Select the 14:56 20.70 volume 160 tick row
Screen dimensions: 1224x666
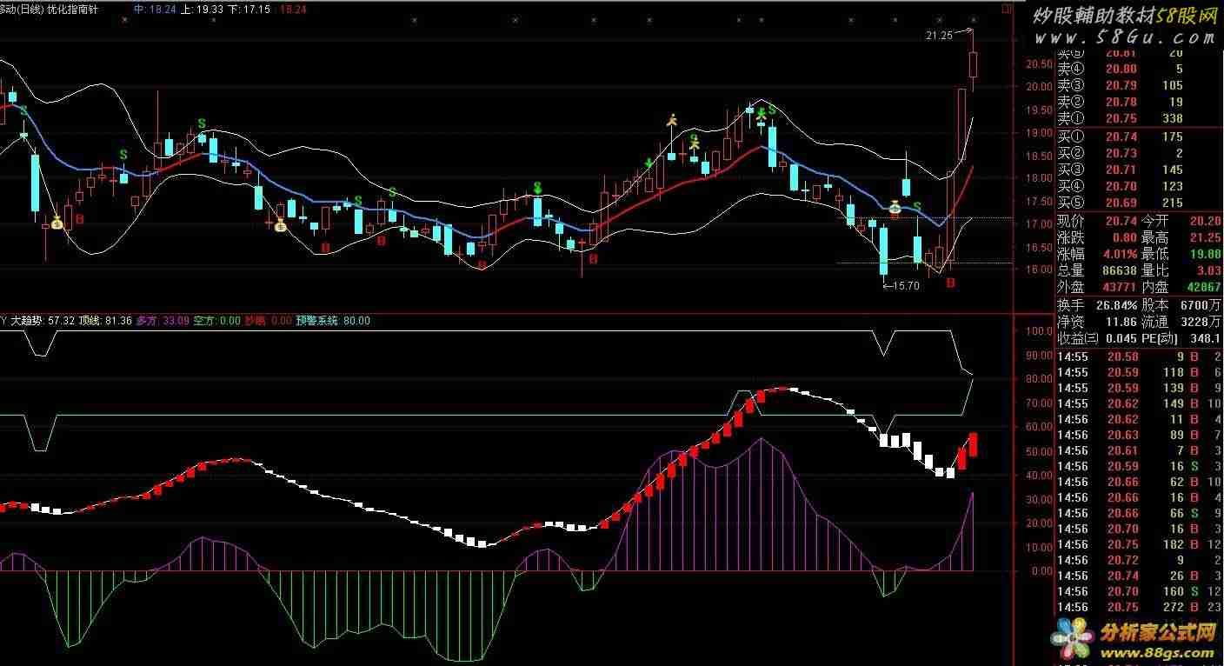(1140, 591)
